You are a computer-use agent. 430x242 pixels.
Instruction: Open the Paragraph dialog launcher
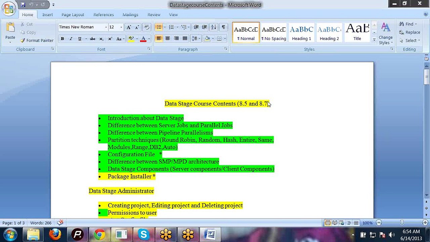click(226, 49)
